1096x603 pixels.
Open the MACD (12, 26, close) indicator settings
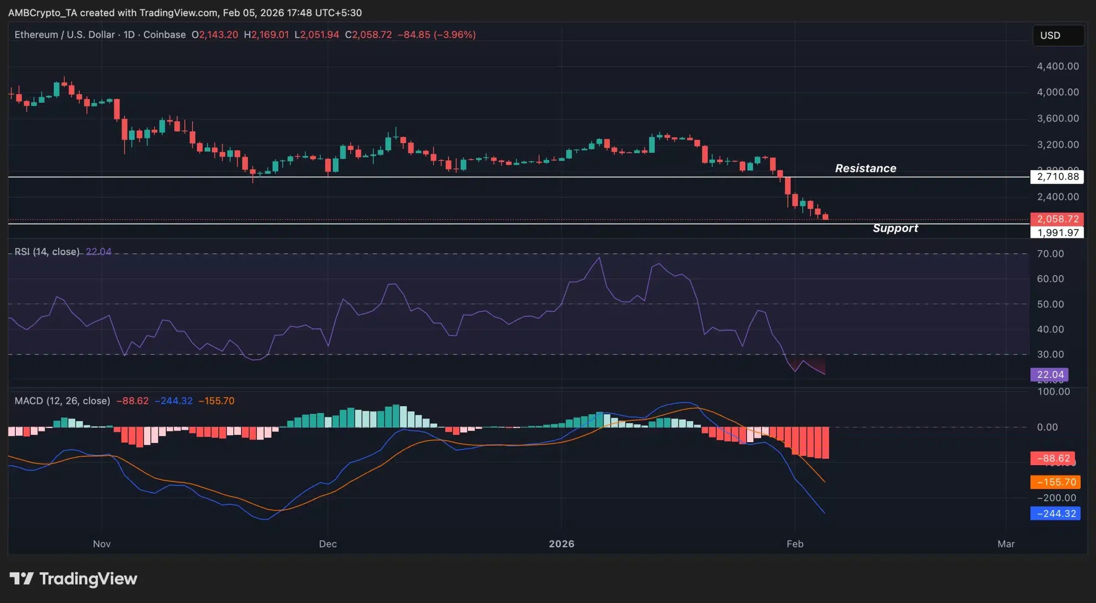point(63,401)
